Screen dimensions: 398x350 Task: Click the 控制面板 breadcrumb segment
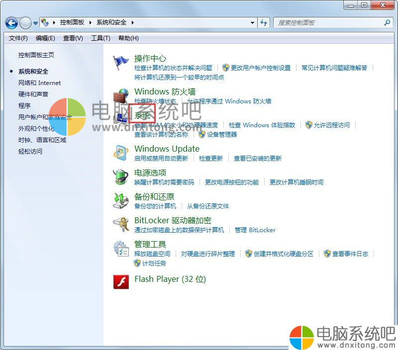[x=72, y=22]
